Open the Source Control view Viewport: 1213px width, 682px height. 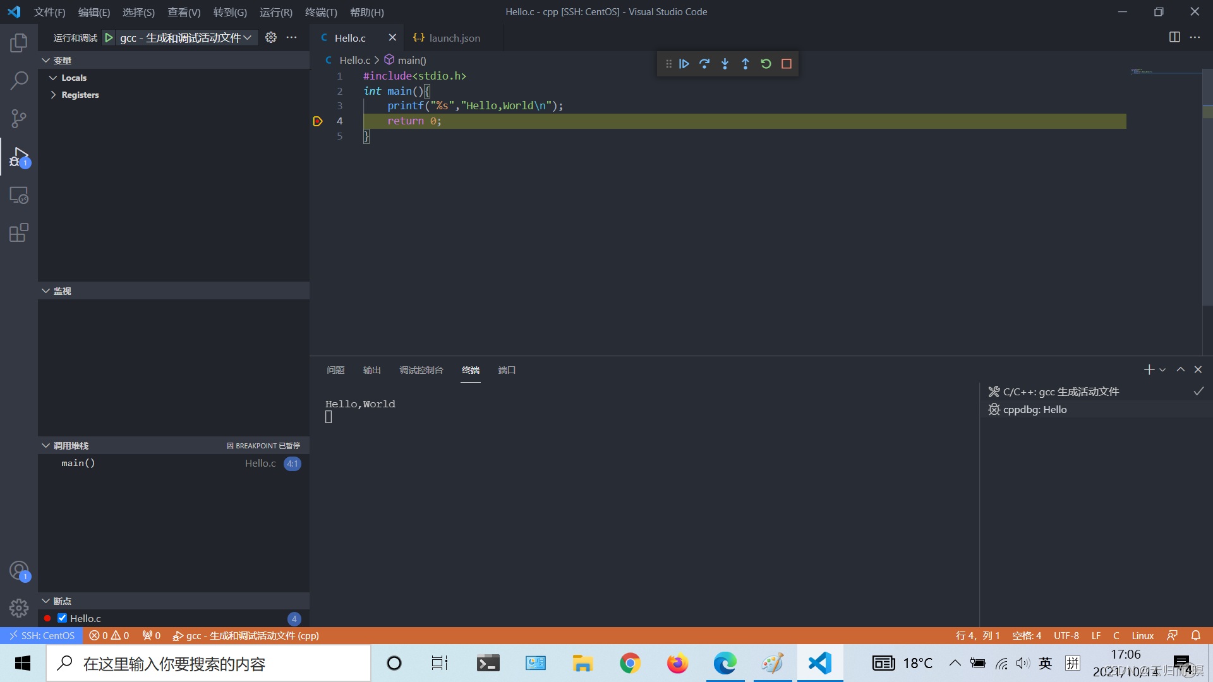19,118
